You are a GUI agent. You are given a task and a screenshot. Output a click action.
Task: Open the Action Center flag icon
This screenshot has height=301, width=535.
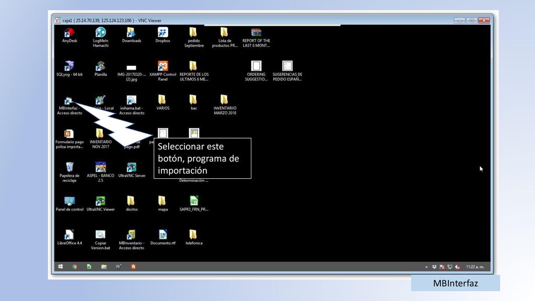[x=442, y=267]
